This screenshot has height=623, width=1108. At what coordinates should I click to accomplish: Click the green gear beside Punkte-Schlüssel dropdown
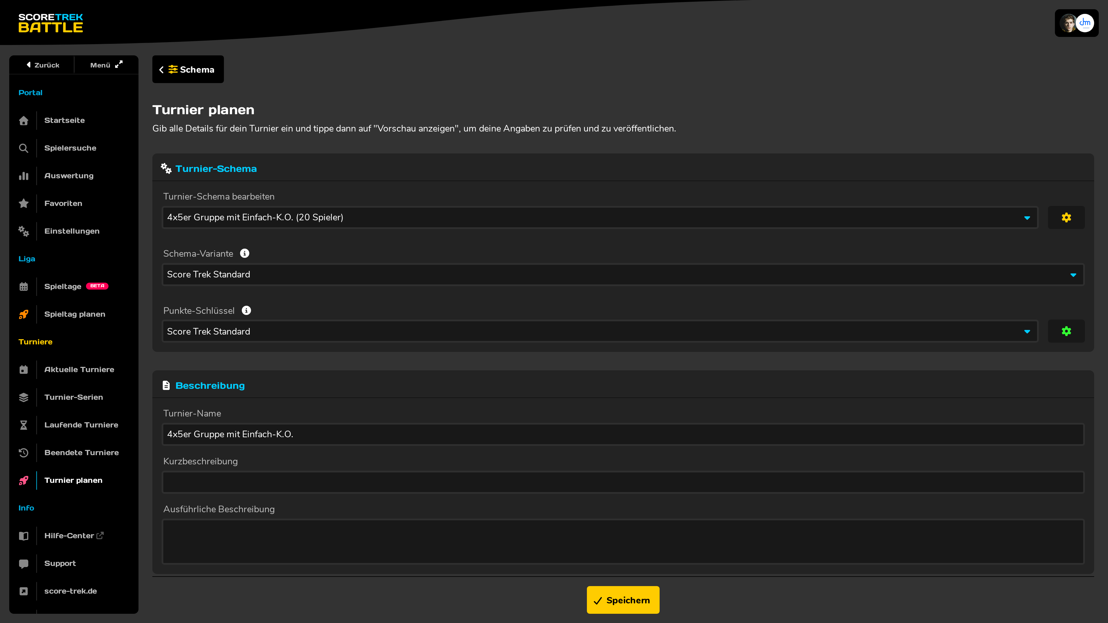1066,331
